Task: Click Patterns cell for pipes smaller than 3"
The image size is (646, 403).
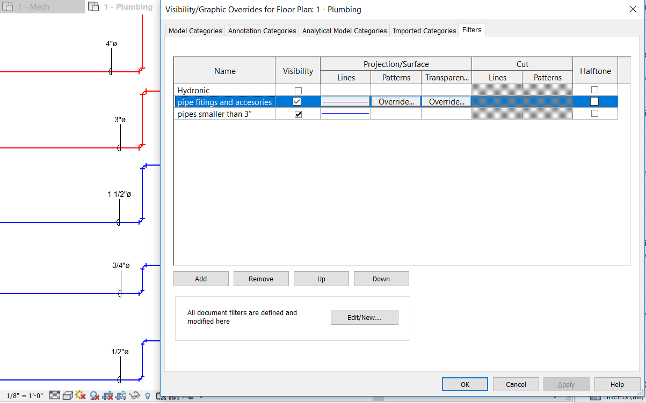Action: 396,114
